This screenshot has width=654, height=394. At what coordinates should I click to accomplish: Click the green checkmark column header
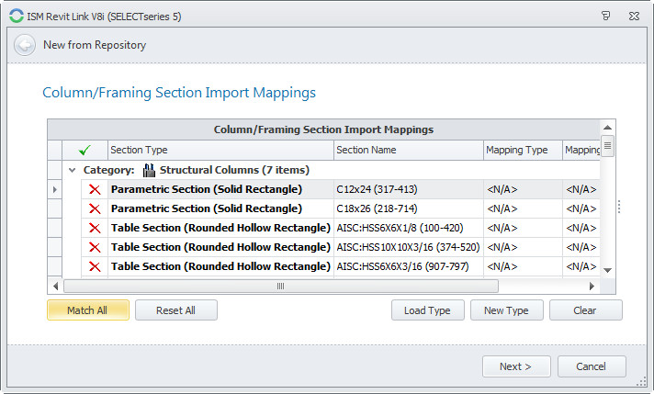coord(85,150)
